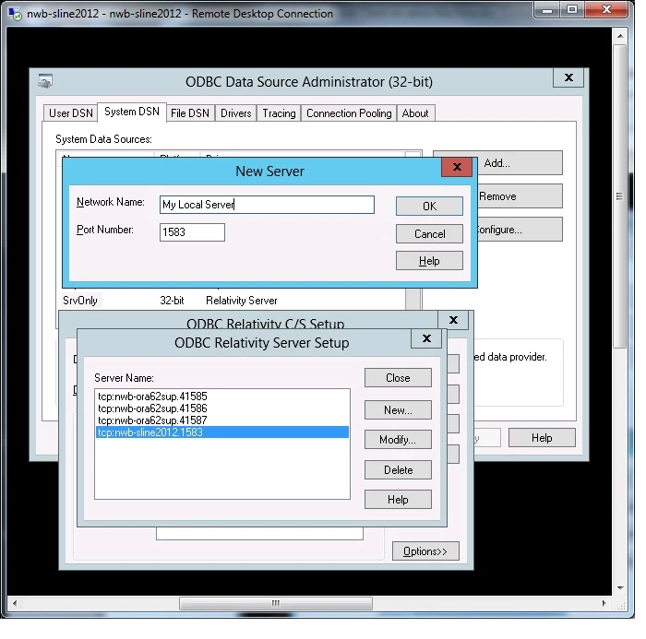The image size is (646, 639).
Task: Click Help in Relativity Server Setup
Action: 398,500
